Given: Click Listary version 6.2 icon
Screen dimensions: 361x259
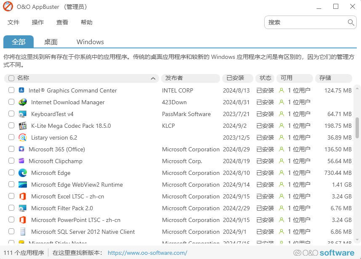Looking at the screenshot, I should click(x=23, y=137).
